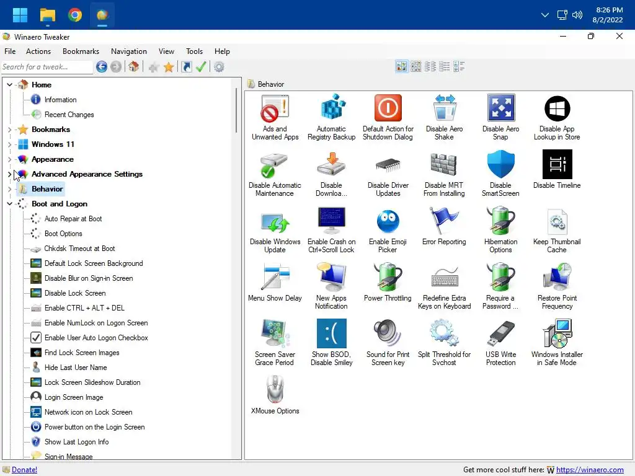Open Automatic Registry Backup tweak
Viewport: 635px width, 476px height.
point(331,117)
